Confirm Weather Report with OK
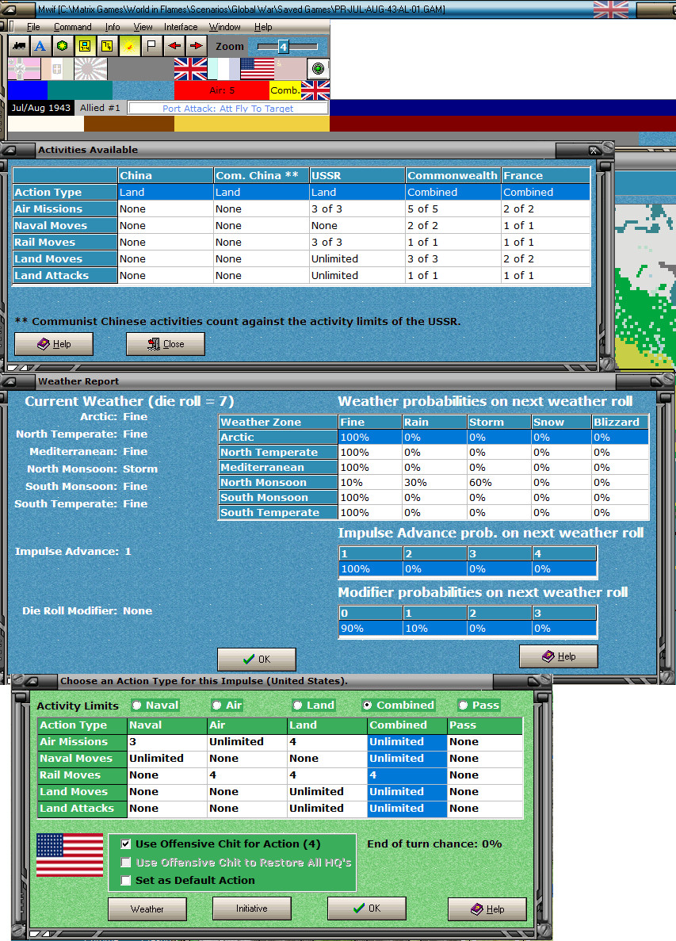 coord(257,659)
